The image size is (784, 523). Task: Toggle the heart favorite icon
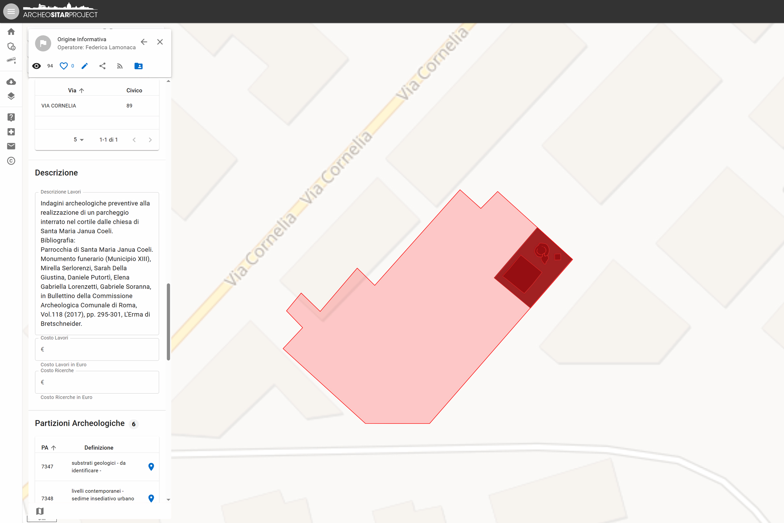63,66
